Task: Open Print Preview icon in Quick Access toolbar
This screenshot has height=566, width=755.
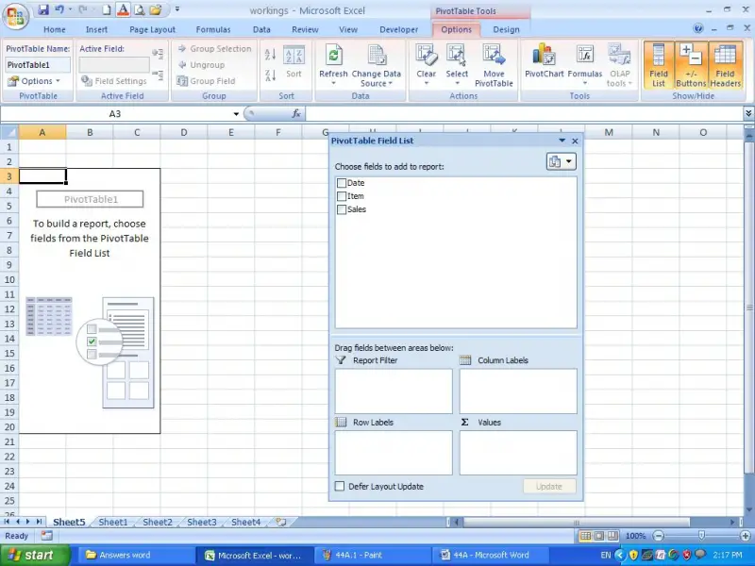Action: 139,9
